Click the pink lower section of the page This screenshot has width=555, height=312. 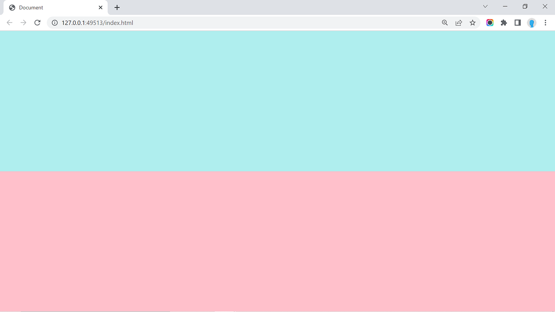pyautogui.click(x=277, y=238)
